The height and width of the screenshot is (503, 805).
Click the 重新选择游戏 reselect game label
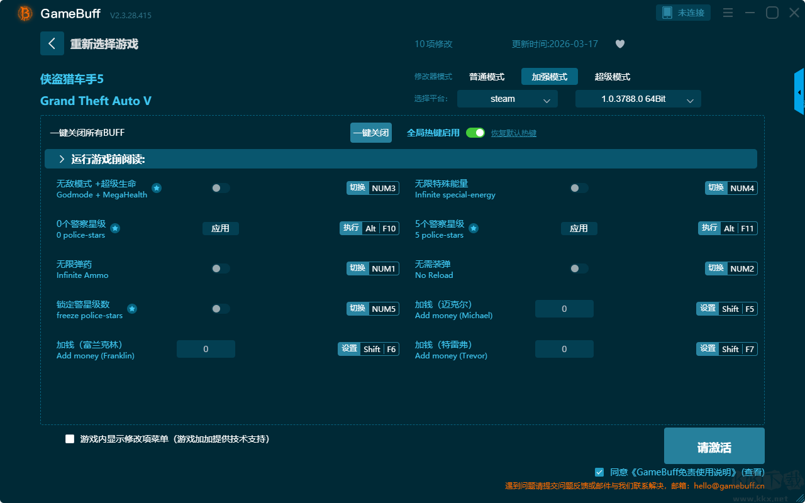(104, 44)
